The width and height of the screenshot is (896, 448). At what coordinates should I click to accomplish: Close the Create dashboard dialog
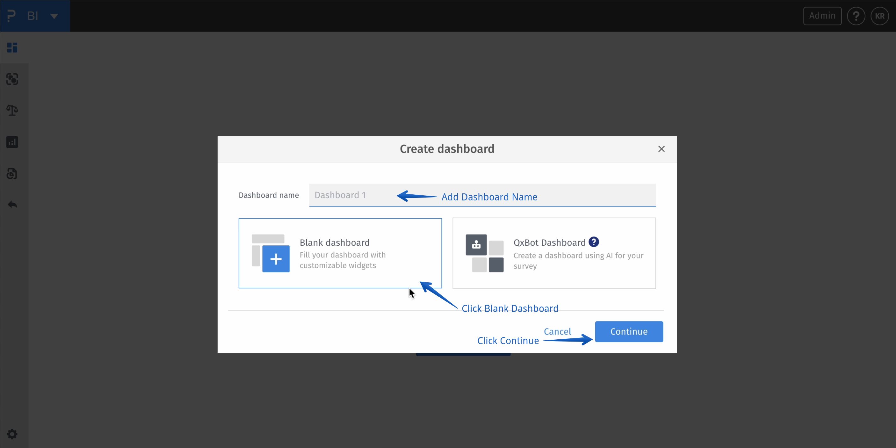click(x=661, y=149)
